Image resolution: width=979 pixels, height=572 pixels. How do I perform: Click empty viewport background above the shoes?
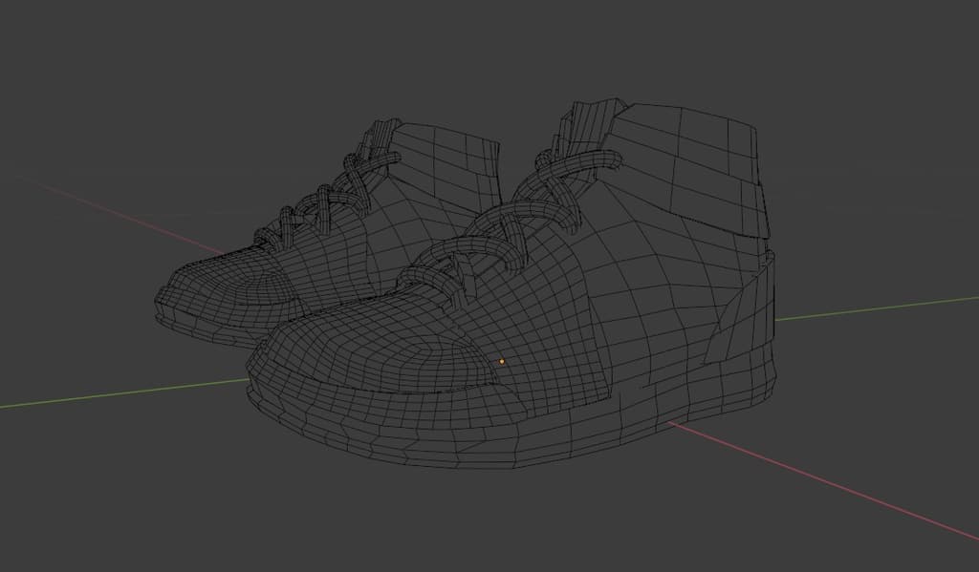coord(478,48)
